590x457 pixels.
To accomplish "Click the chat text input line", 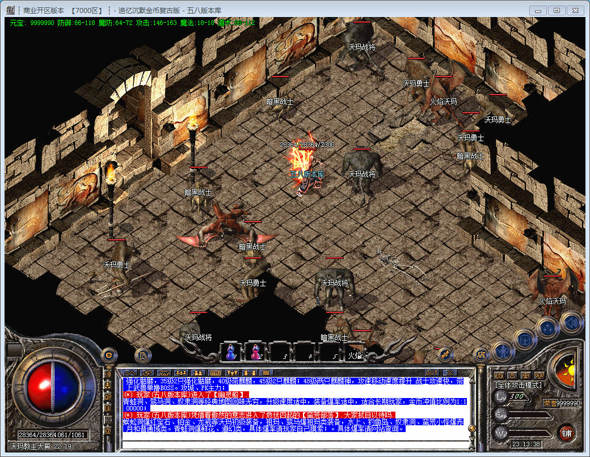I will pyautogui.click(x=296, y=445).
